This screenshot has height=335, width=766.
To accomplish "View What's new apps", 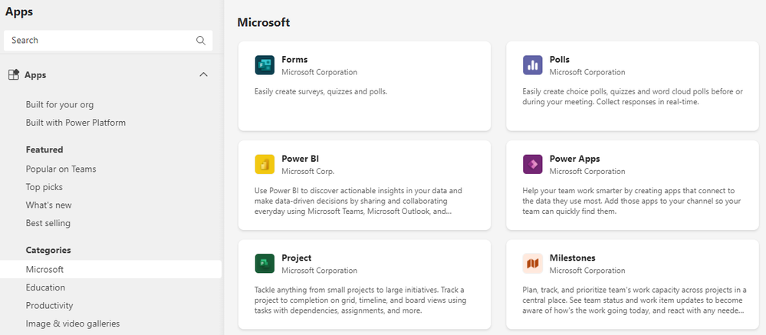I will point(48,205).
